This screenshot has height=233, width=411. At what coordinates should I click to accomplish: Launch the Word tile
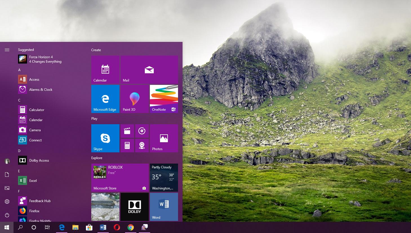coord(164,207)
